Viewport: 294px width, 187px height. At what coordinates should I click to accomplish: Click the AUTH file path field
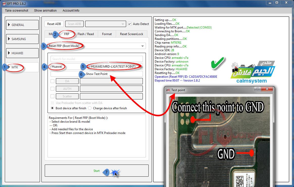point(111,89)
